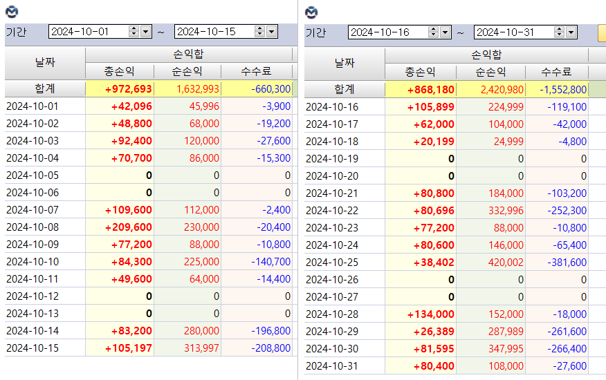Open the 2024-10-16 start date dropdown arrow
The width and height of the screenshot is (606, 380).
(446, 32)
